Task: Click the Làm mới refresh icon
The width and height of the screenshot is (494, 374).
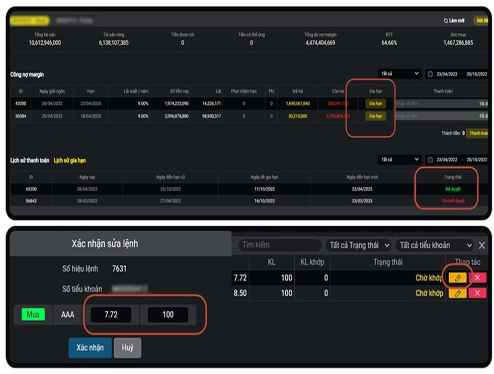Action: [x=446, y=21]
